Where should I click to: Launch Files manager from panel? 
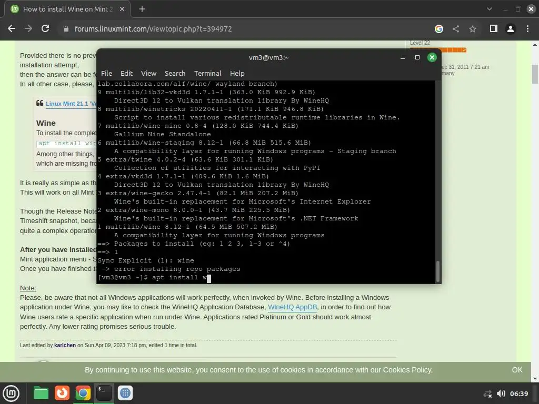click(x=41, y=393)
